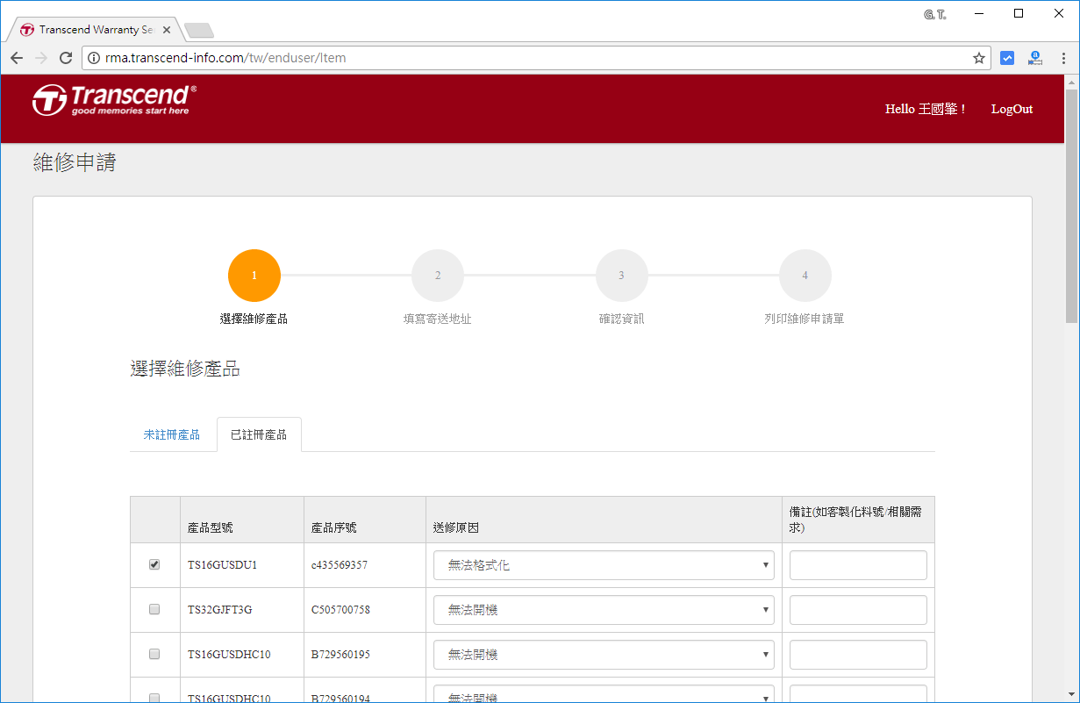The width and height of the screenshot is (1080, 703).
Task: Click step 2 circle 填寫寄送地址
Action: (437, 276)
